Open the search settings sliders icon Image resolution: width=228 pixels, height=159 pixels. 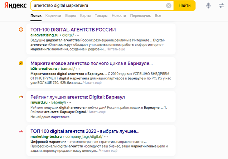[222, 5]
